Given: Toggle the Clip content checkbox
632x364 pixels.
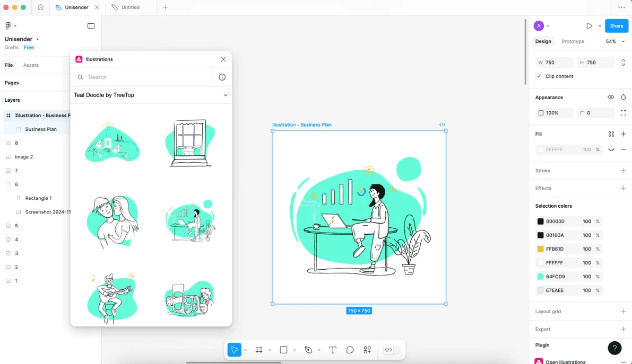Looking at the screenshot, I should coord(539,76).
